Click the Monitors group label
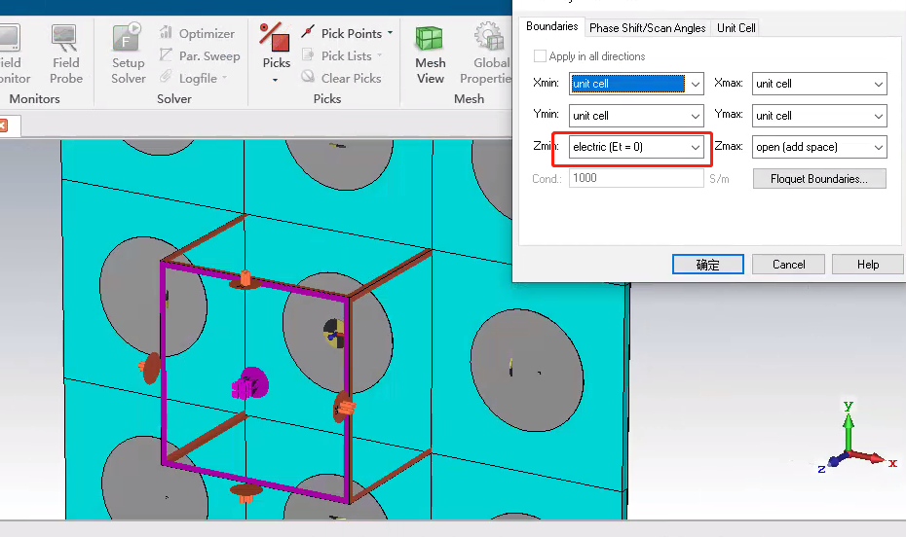 35,98
